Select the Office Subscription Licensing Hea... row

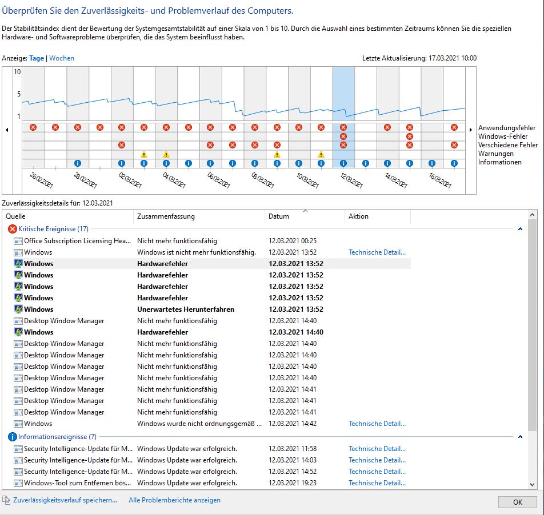click(211, 241)
